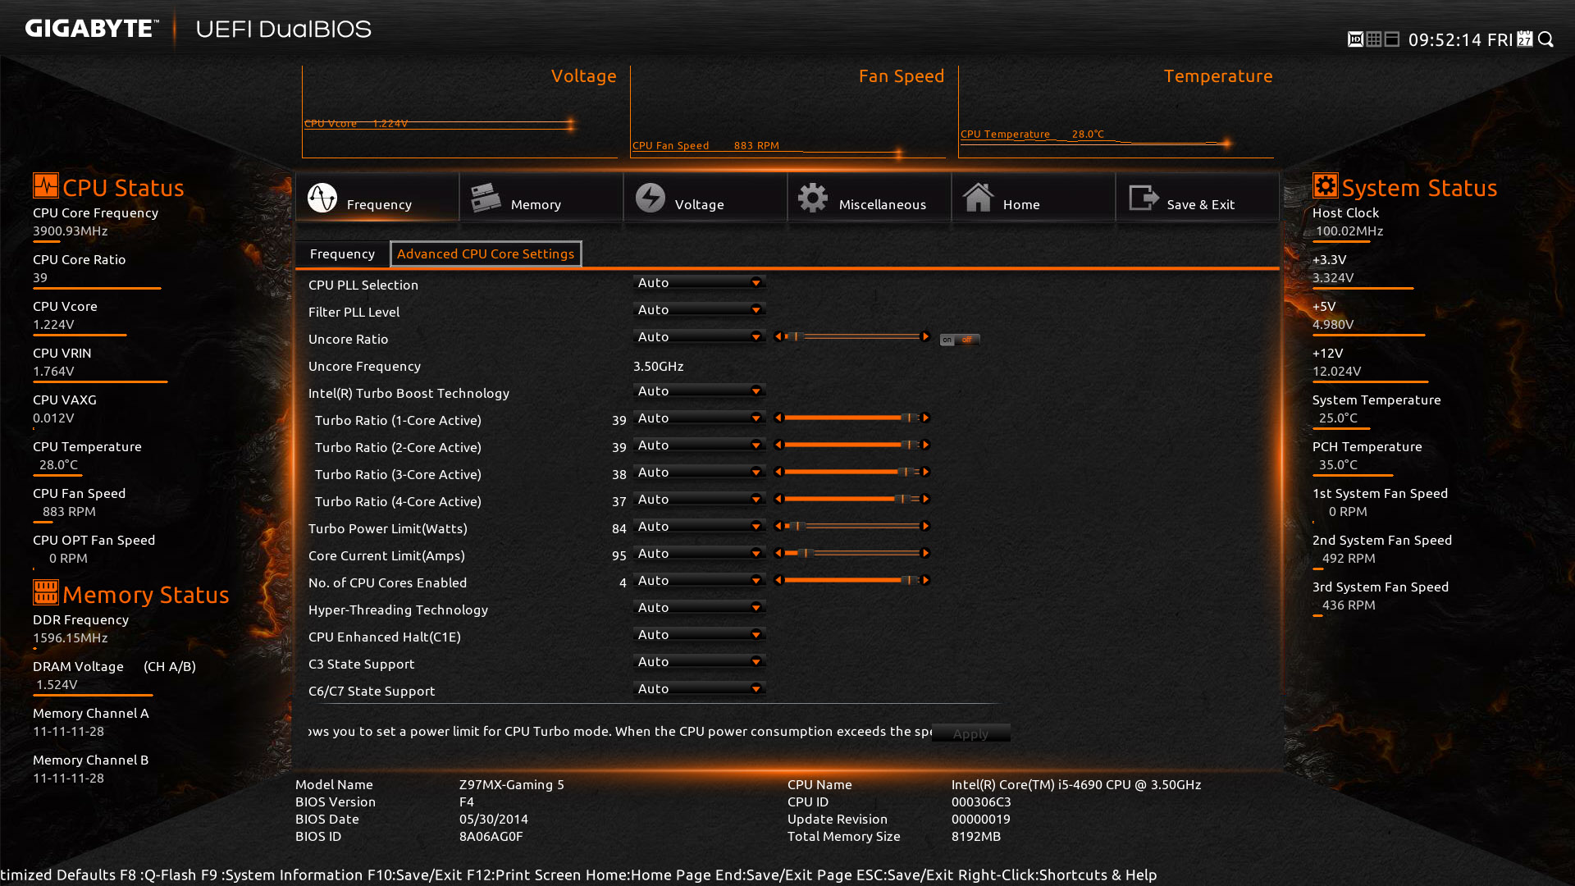1575x886 pixels.
Task: Adjust the Turbo Power Limit slider
Action: (x=852, y=526)
